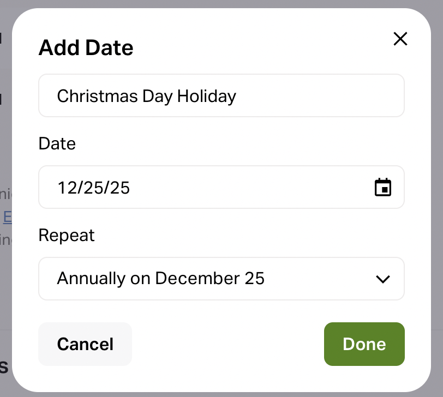Place cursor after 'Holiday' in name field
Image resolution: width=443 pixels, height=397 pixels.
click(x=238, y=97)
